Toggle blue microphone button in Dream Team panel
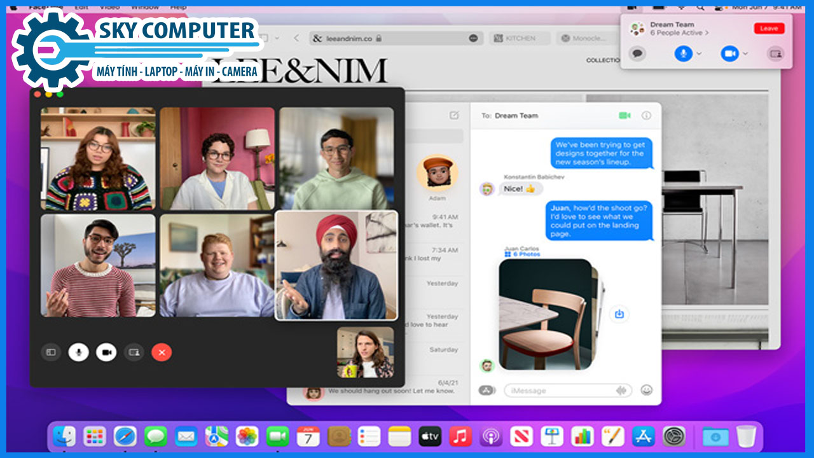The height and width of the screenshot is (458, 814). click(x=683, y=54)
